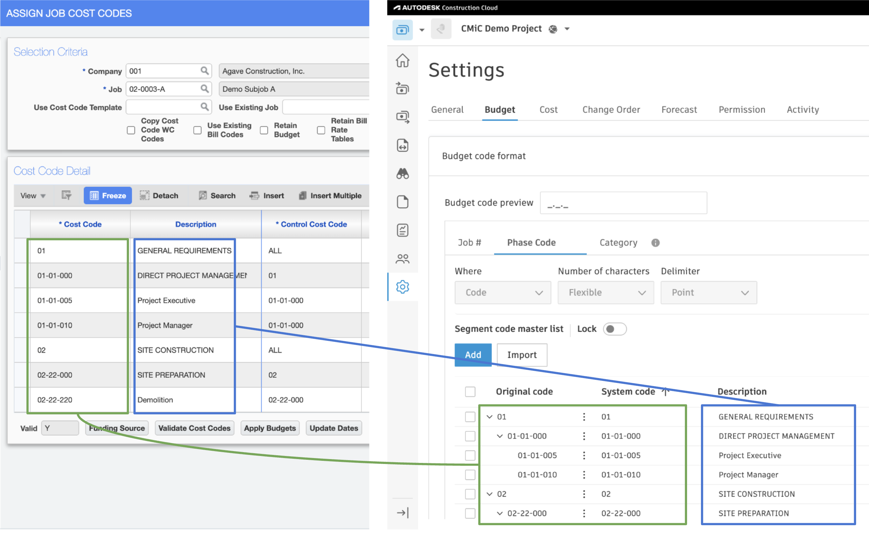
Task: Open the Delimiter Point dropdown
Action: click(709, 292)
